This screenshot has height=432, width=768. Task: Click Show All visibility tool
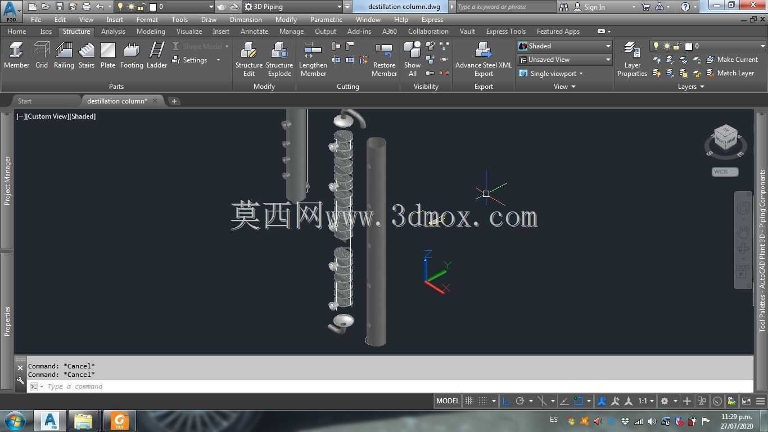tap(412, 60)
